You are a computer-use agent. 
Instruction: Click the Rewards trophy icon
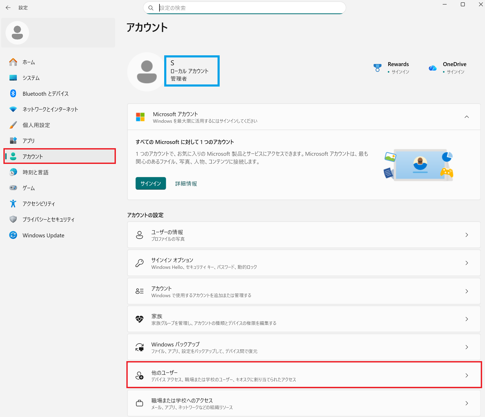tap(378, 67)
